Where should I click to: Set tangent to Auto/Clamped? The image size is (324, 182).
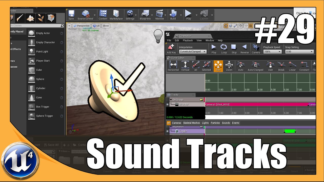click(x=255, y=66)
